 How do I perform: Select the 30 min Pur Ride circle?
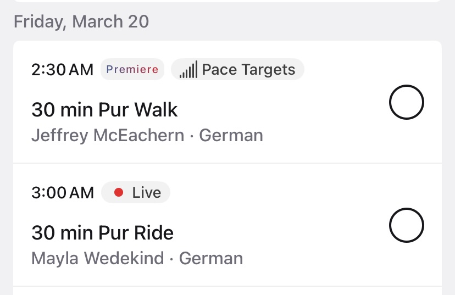pyautogui.click(x=406, y=226)
